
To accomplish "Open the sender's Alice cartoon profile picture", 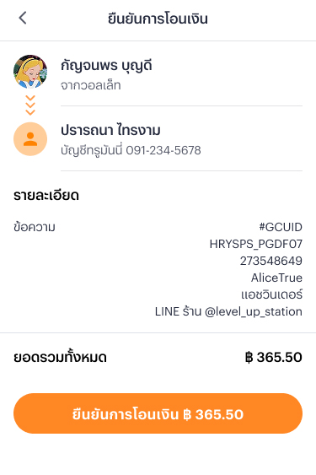I will point(30,72).
